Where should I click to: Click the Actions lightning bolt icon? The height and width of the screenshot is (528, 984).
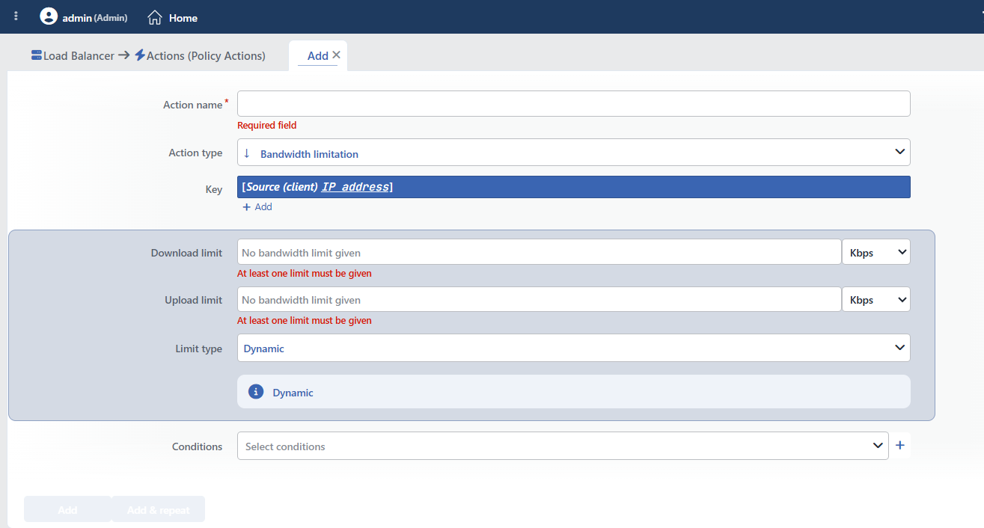140,55
